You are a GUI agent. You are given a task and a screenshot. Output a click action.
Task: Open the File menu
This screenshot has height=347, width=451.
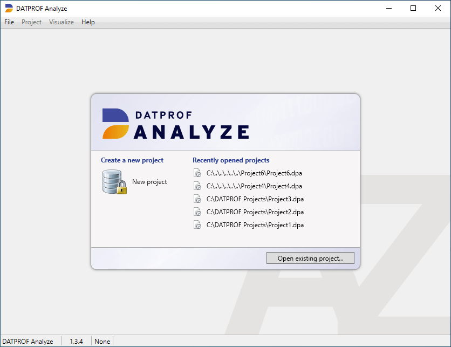9,22
